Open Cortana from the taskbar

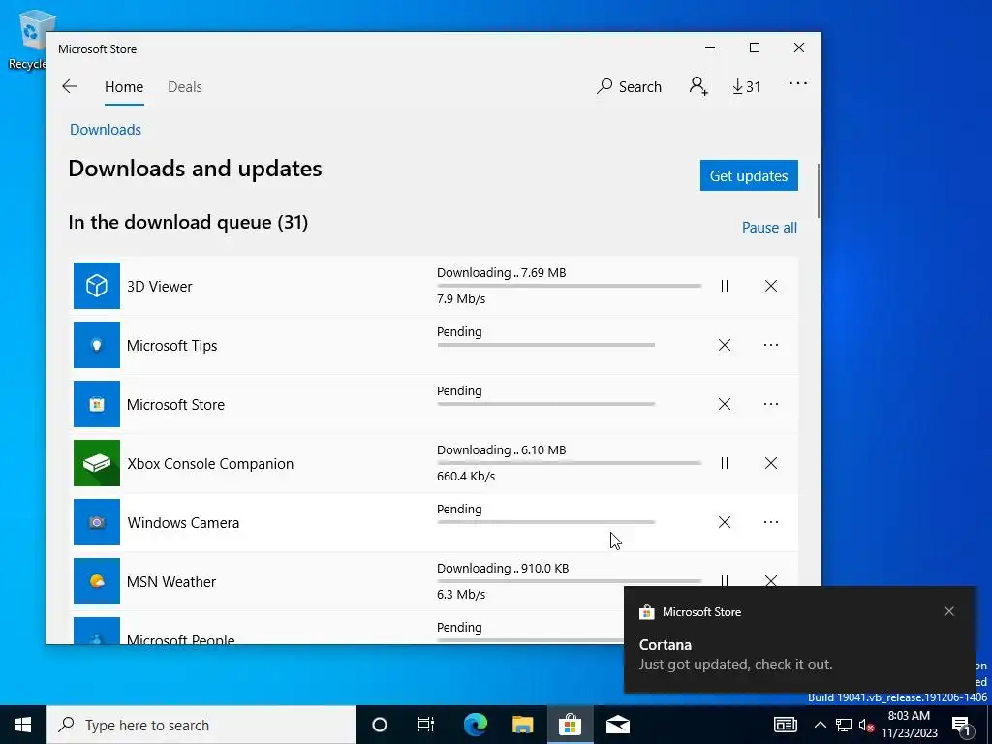coord(380,725)
